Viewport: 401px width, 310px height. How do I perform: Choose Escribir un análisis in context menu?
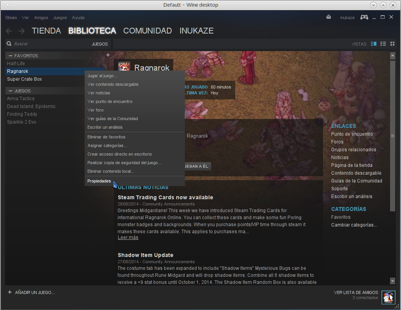(x=135, y=127)
